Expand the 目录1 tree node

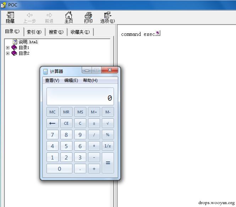(x=8, y=47)
